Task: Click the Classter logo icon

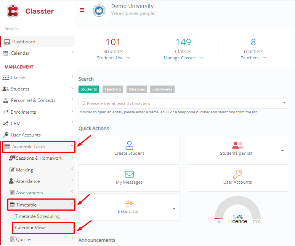Action: tap(13, 11)
